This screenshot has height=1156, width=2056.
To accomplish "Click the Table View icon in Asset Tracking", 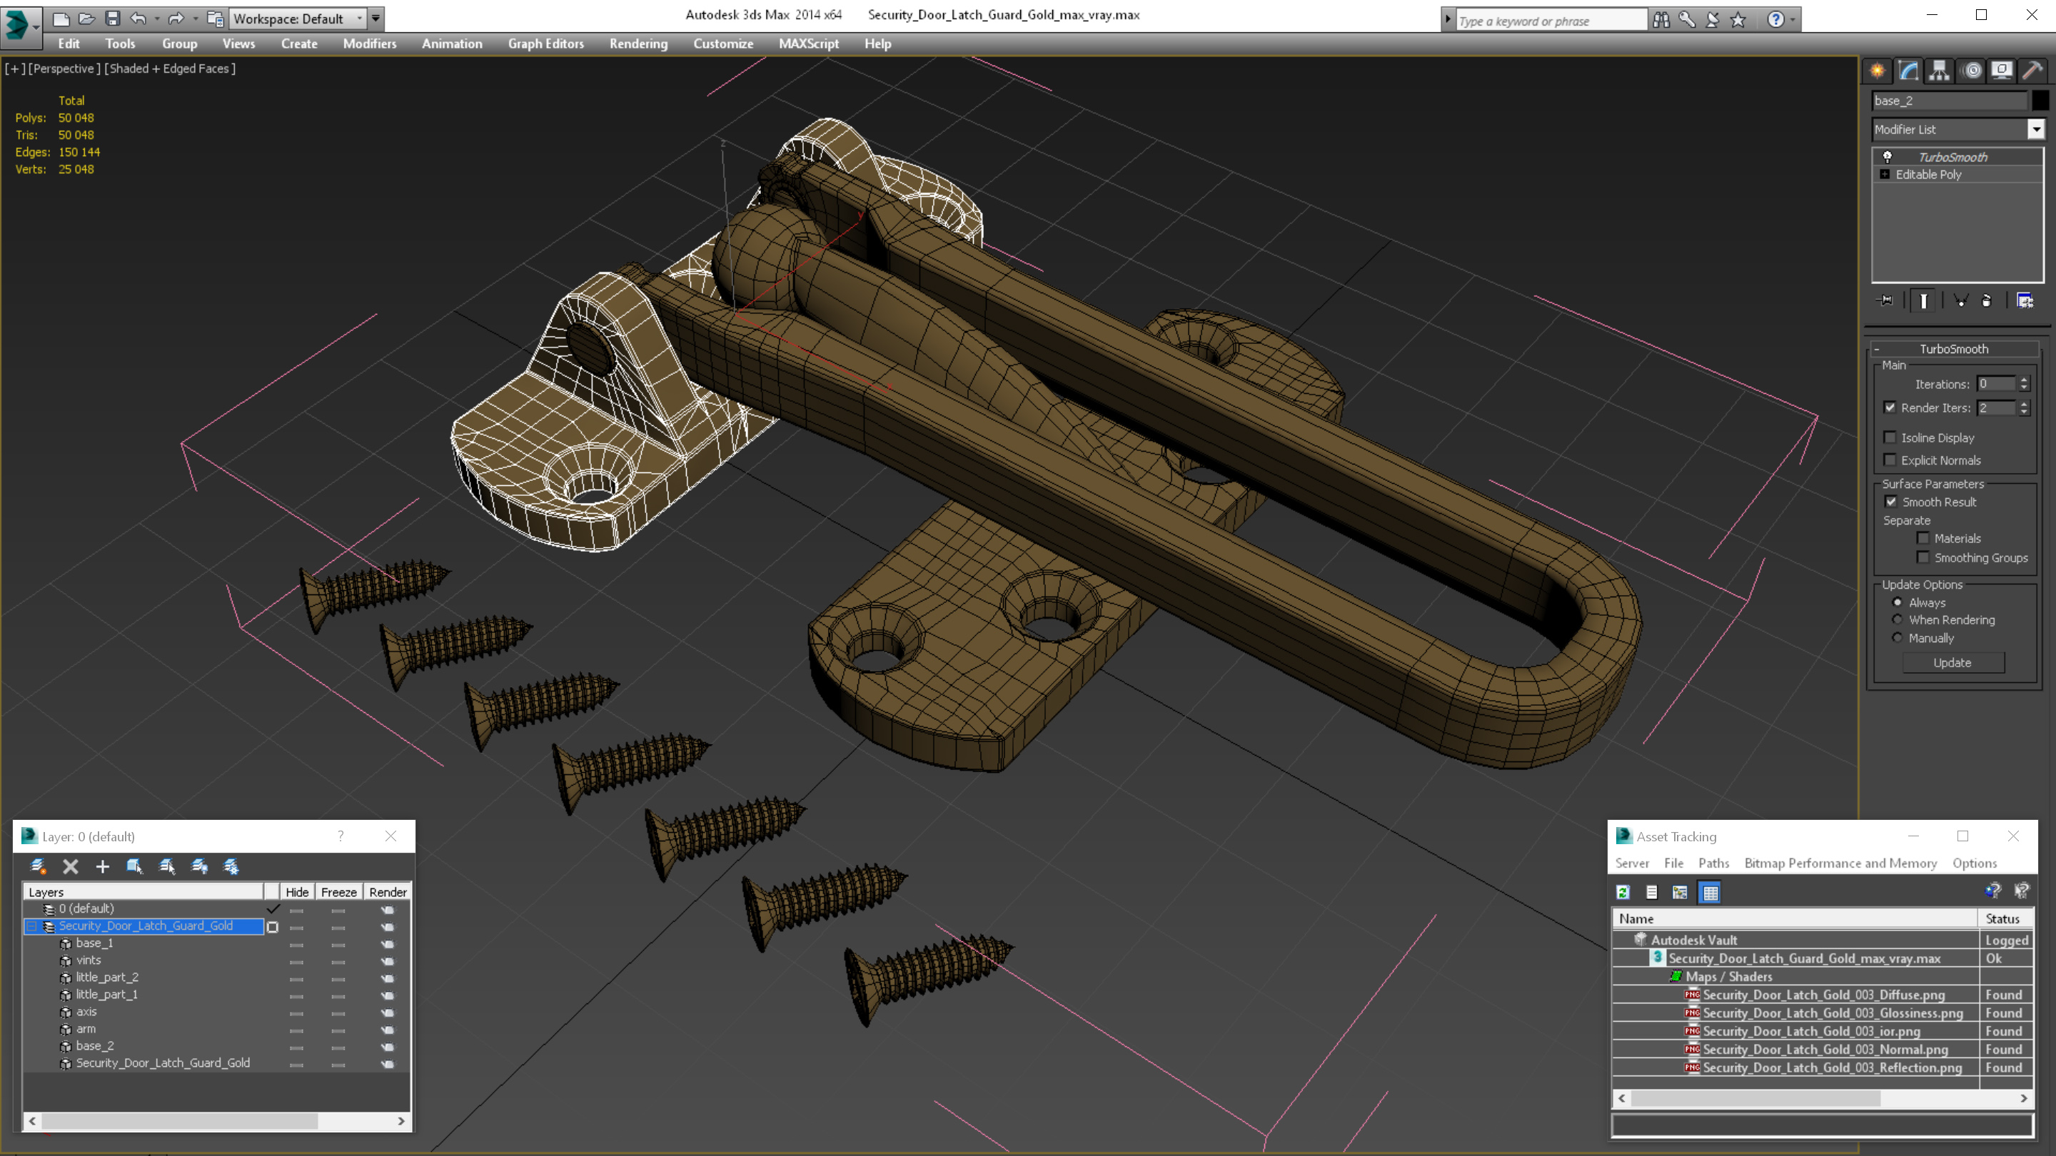I will 1710,893.
